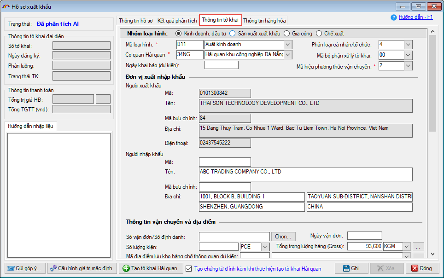This screenshot has width=444, height=278.
Task: Open the Cơ quan Hải quan dropdown
Action: click(288, 55)
